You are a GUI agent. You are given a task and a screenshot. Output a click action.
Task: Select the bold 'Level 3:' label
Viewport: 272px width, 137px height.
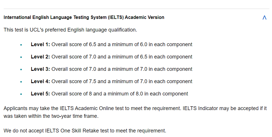coord(40,69)
